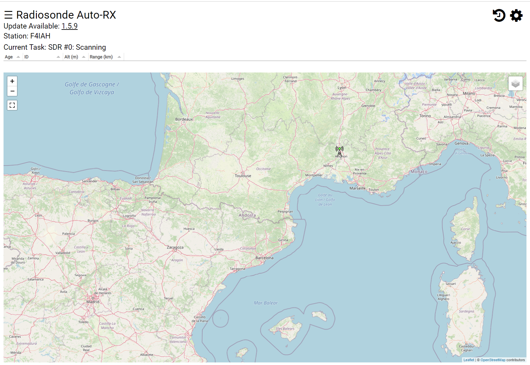
Task: Open the settings gear
Action: 516,15
